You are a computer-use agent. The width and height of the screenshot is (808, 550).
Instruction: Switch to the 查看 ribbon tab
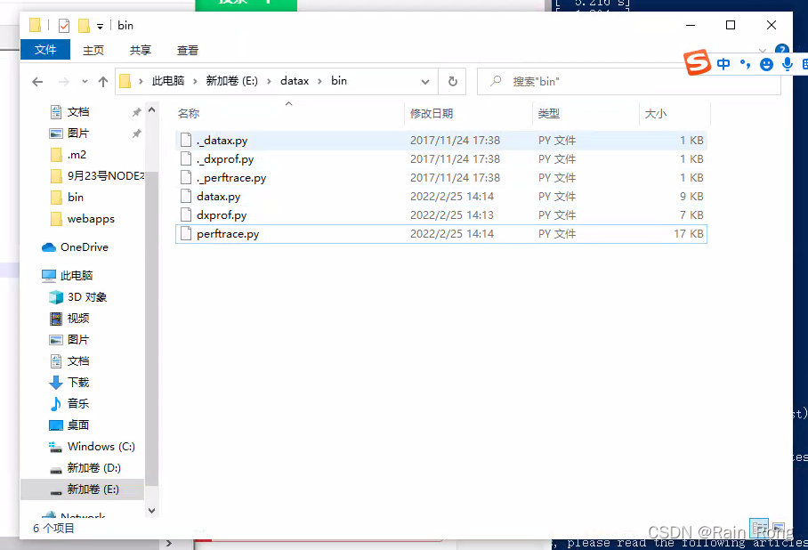187,50
